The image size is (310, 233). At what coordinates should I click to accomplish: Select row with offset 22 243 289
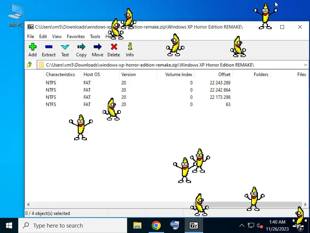pyautogui.click(x=167, y=83)
